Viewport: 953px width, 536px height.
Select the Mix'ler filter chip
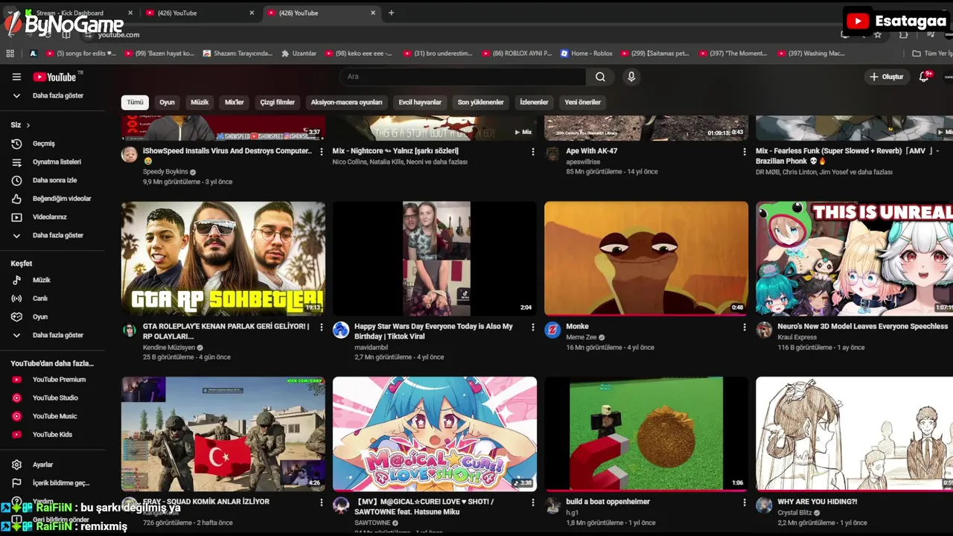(x=235, y=102)
